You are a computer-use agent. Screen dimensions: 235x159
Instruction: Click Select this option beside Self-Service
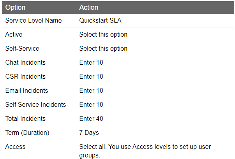click(103, 49)
